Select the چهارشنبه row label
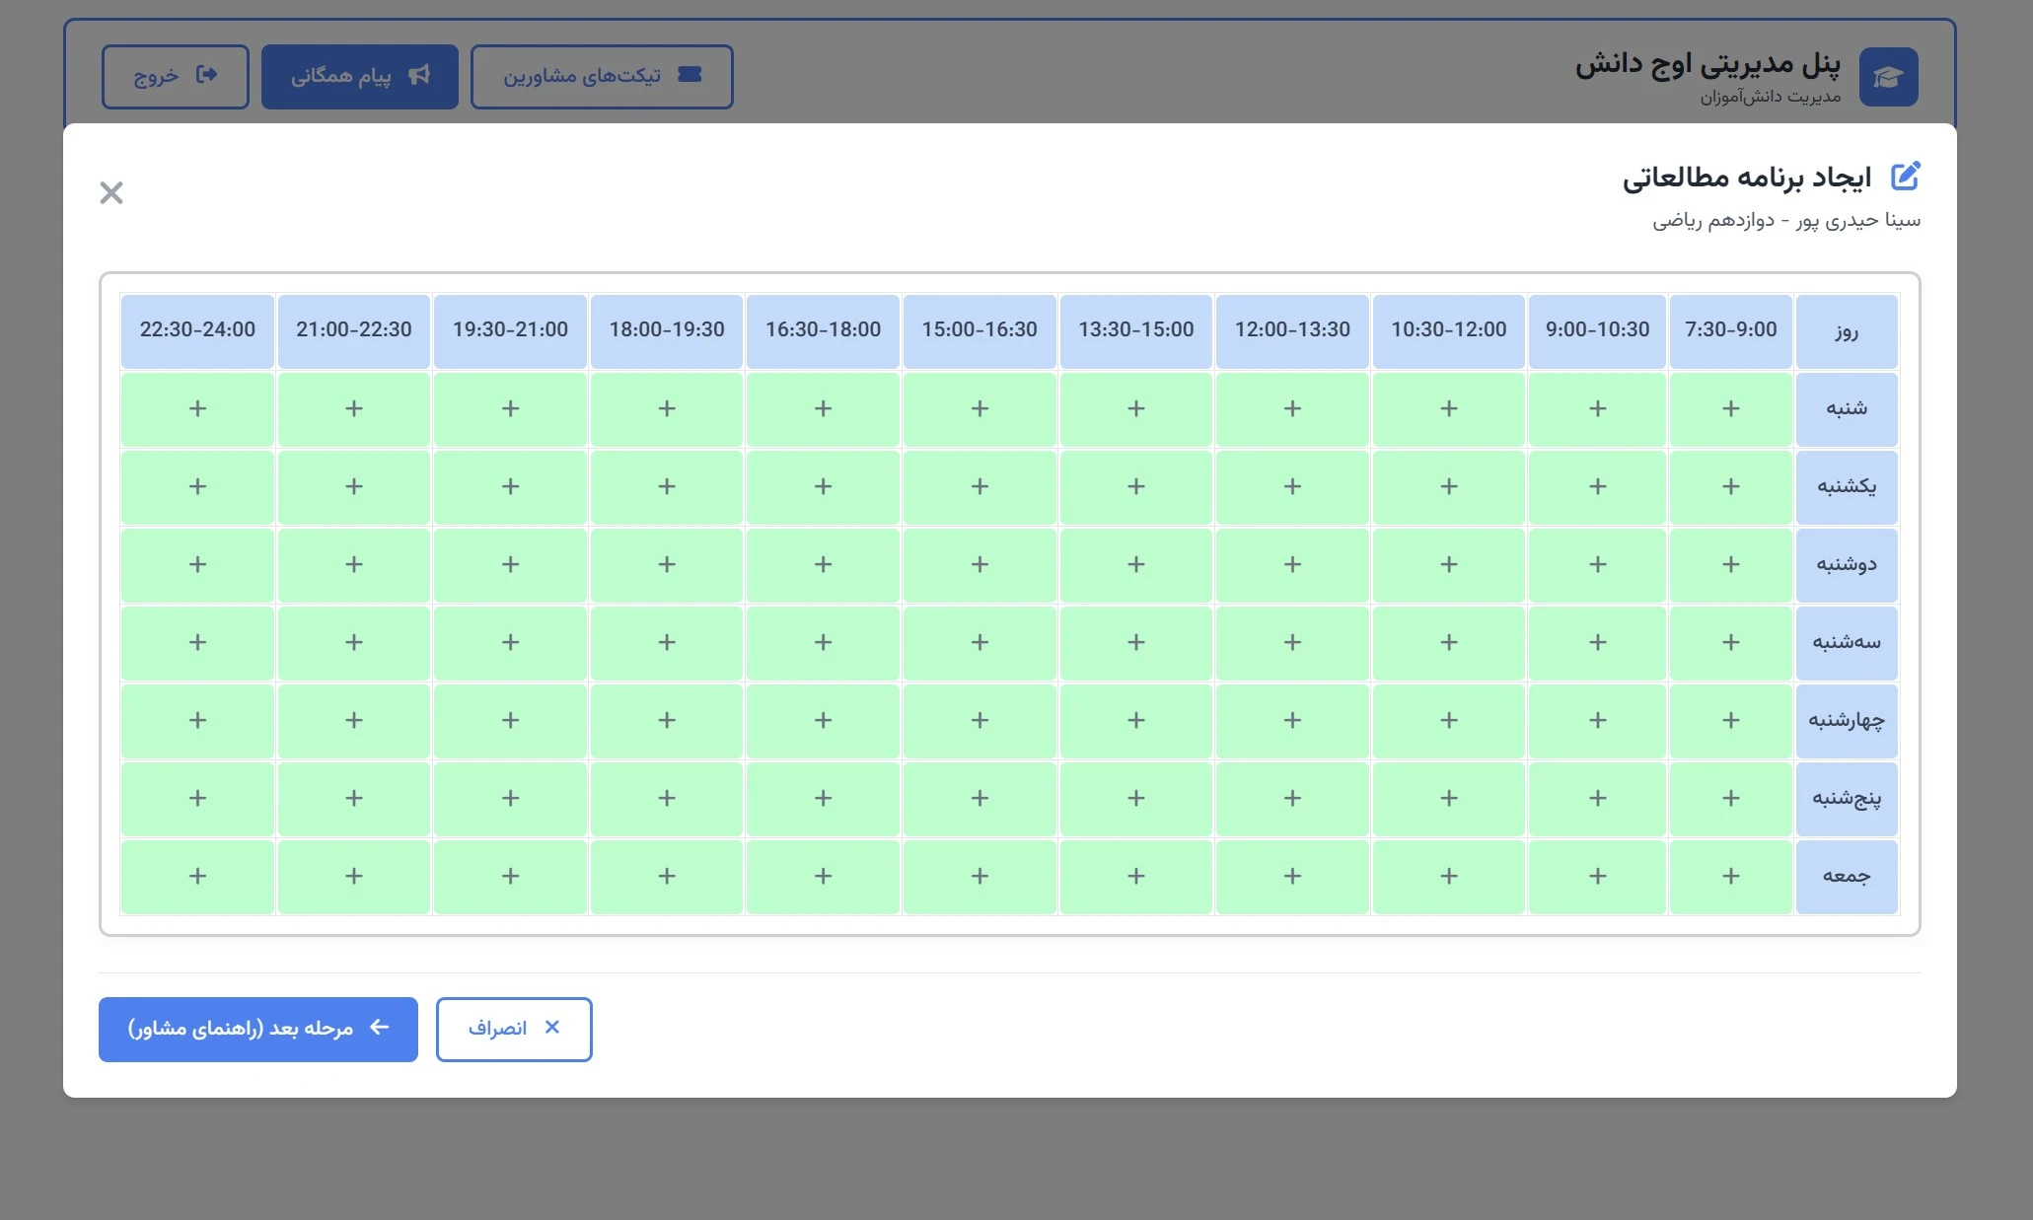2033x1220 pixels. click(1847, 720)
